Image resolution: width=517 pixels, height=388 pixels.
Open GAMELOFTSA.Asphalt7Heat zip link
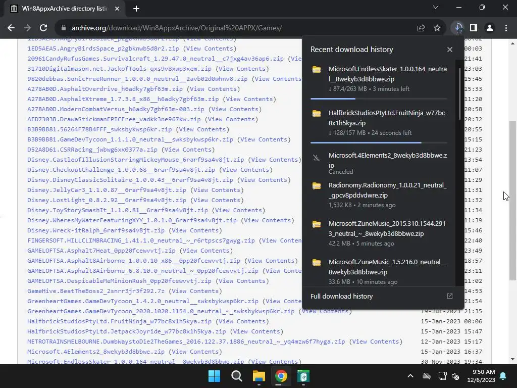point(101,251)
